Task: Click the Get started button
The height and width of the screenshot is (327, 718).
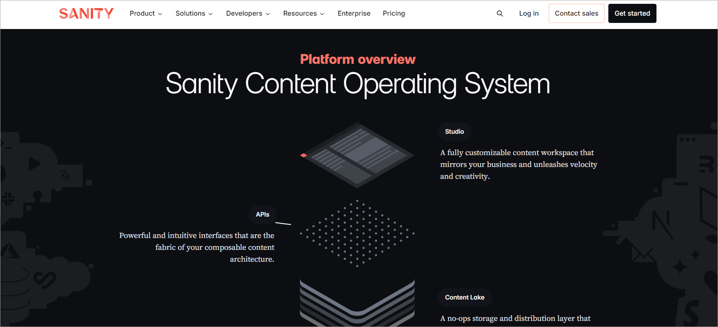Action: pyautogui.click(x=632, y=13)
